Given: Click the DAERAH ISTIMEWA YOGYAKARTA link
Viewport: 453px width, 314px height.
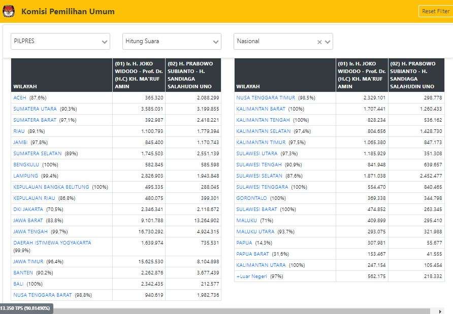Looking at the screenshot, I should tap(52, 242).
